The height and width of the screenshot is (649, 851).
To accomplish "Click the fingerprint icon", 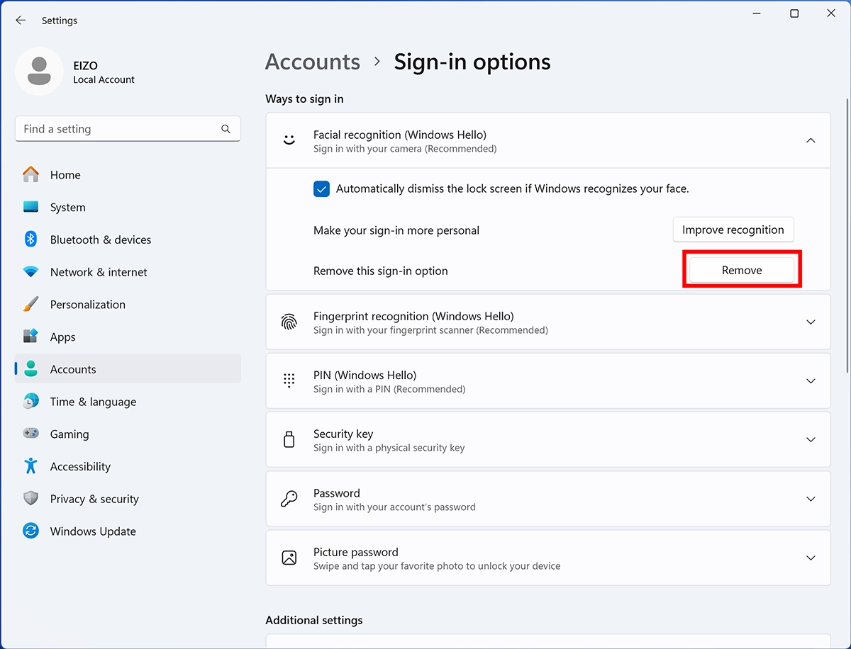I will (289, 322).
